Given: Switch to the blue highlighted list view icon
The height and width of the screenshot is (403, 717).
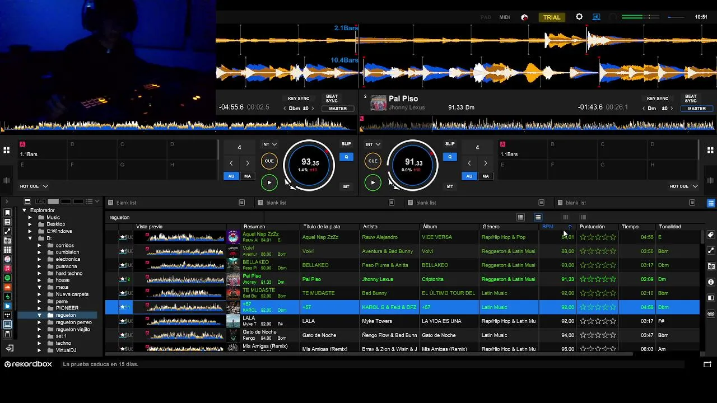Looking at the screenshot, I should click(538, 217).
